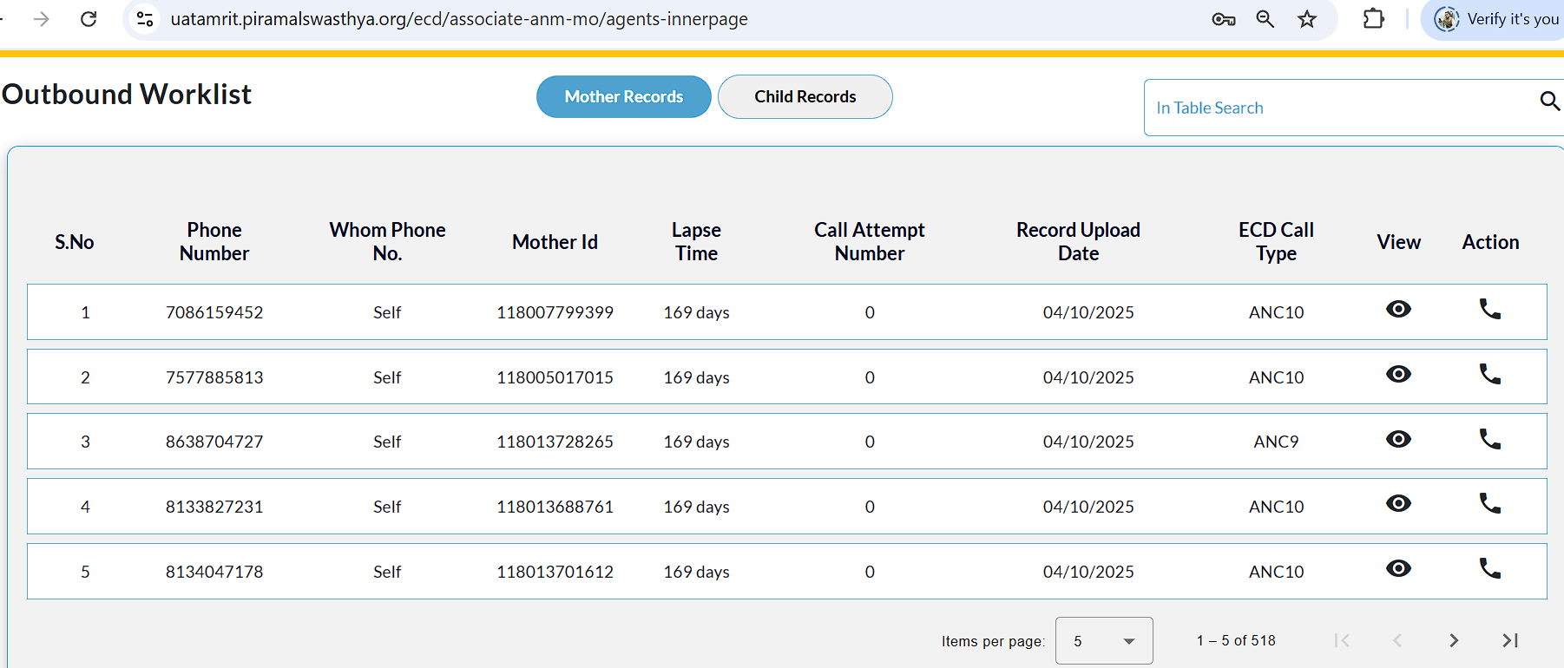View record of mother ID 118013701612
The image size is (1564, 668).
coord(1398,569)
